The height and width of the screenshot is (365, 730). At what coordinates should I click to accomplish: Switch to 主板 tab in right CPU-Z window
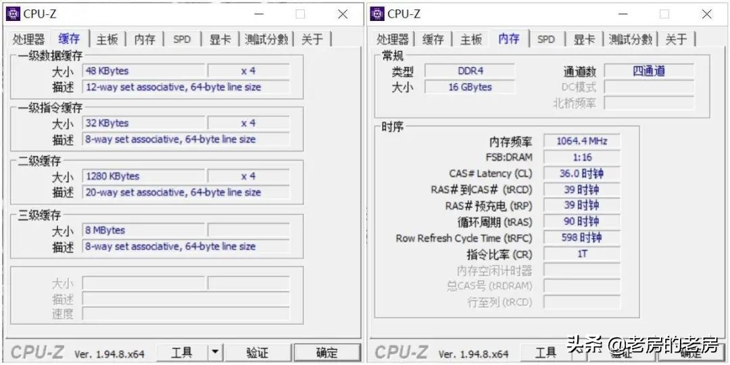pos(471,39)
